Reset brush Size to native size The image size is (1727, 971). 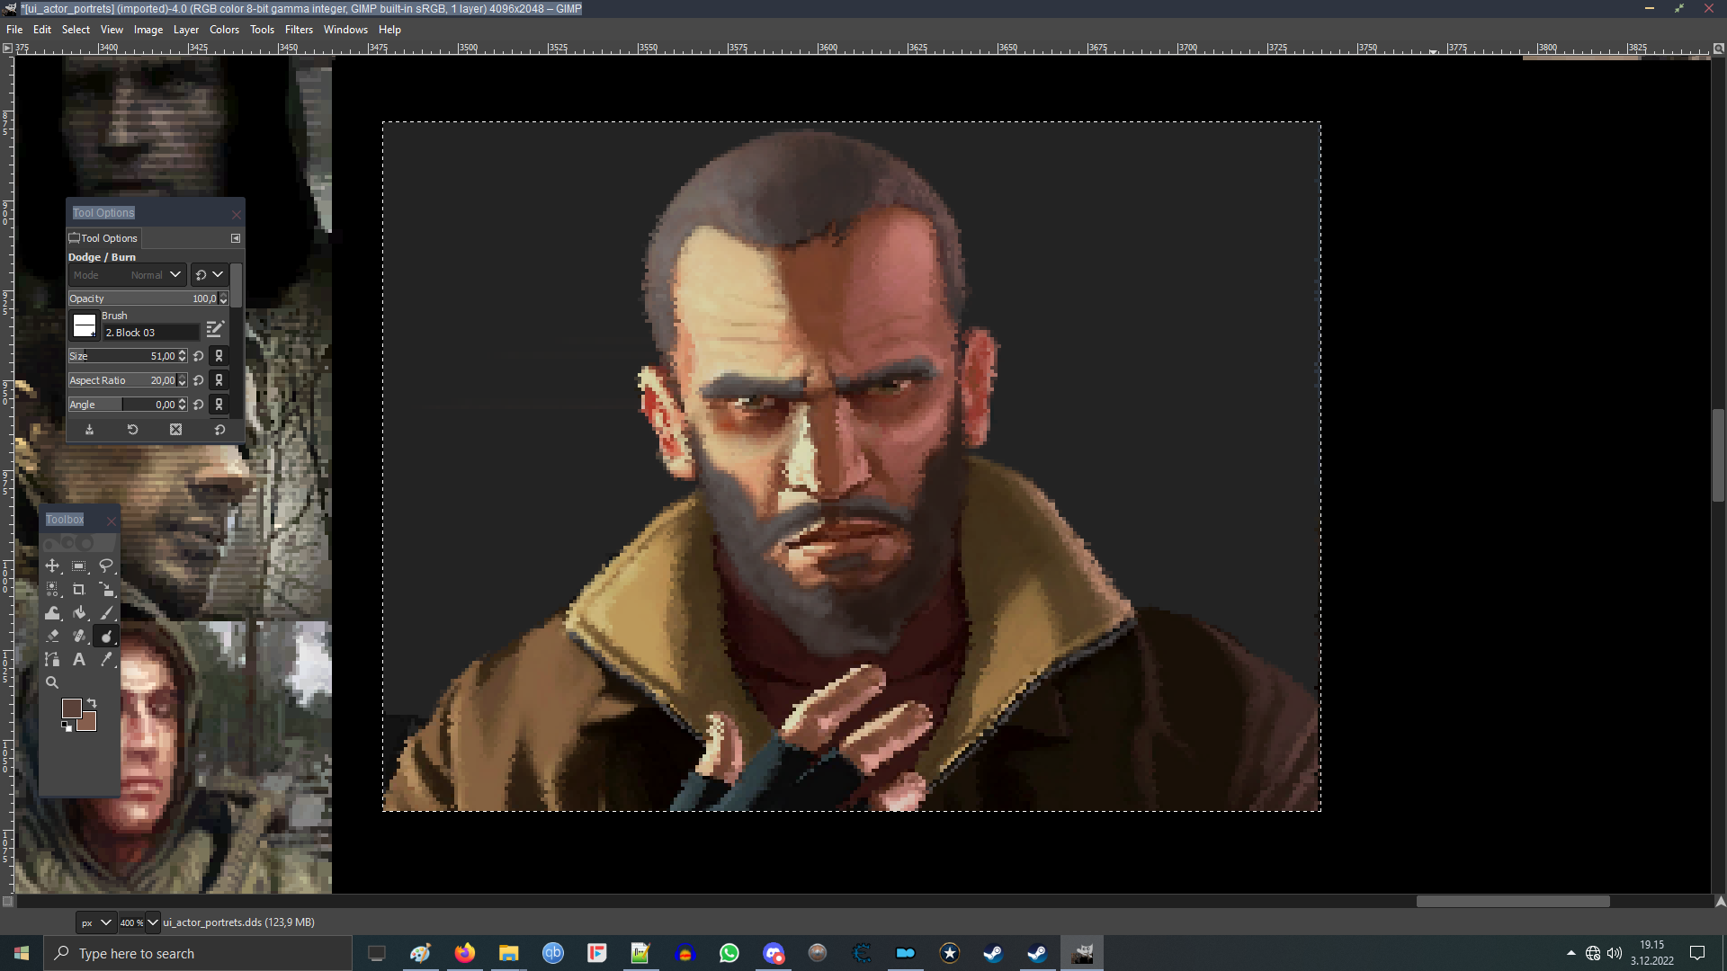199,356
